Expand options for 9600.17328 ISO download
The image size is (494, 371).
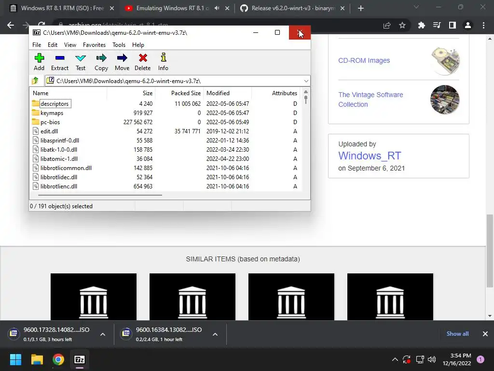click(103, 334)
